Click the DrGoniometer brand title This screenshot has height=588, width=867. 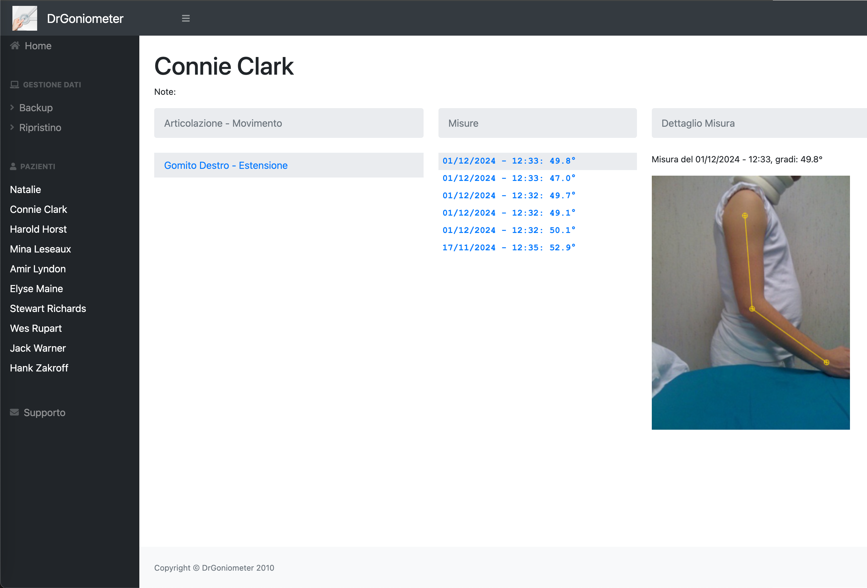pos(85,18)
